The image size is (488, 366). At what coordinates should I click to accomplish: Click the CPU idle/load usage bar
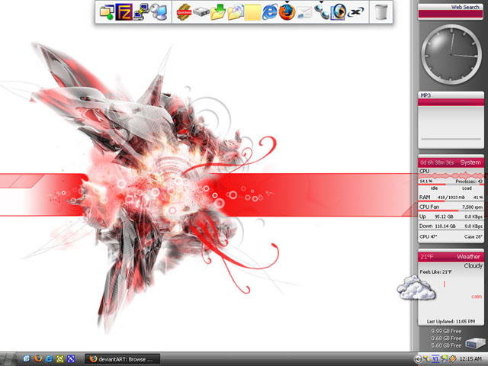(451, 185)
